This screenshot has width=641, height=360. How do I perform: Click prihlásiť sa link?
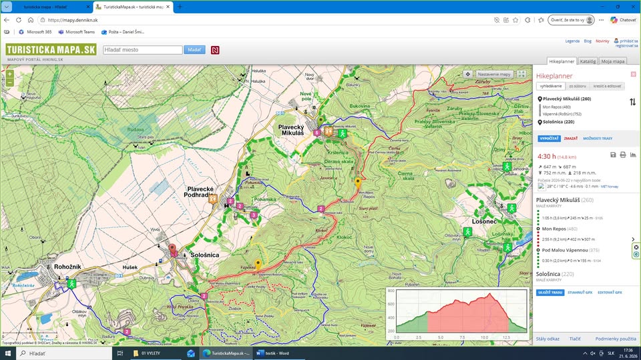(629, 41)
